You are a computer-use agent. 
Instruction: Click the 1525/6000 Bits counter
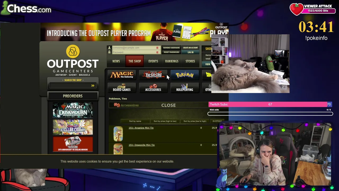click(x=318, y=11)
